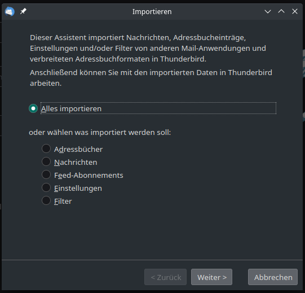Click the Einstellungen label text
This screenshot has width=305, height=293.
(x=78, y=189)
